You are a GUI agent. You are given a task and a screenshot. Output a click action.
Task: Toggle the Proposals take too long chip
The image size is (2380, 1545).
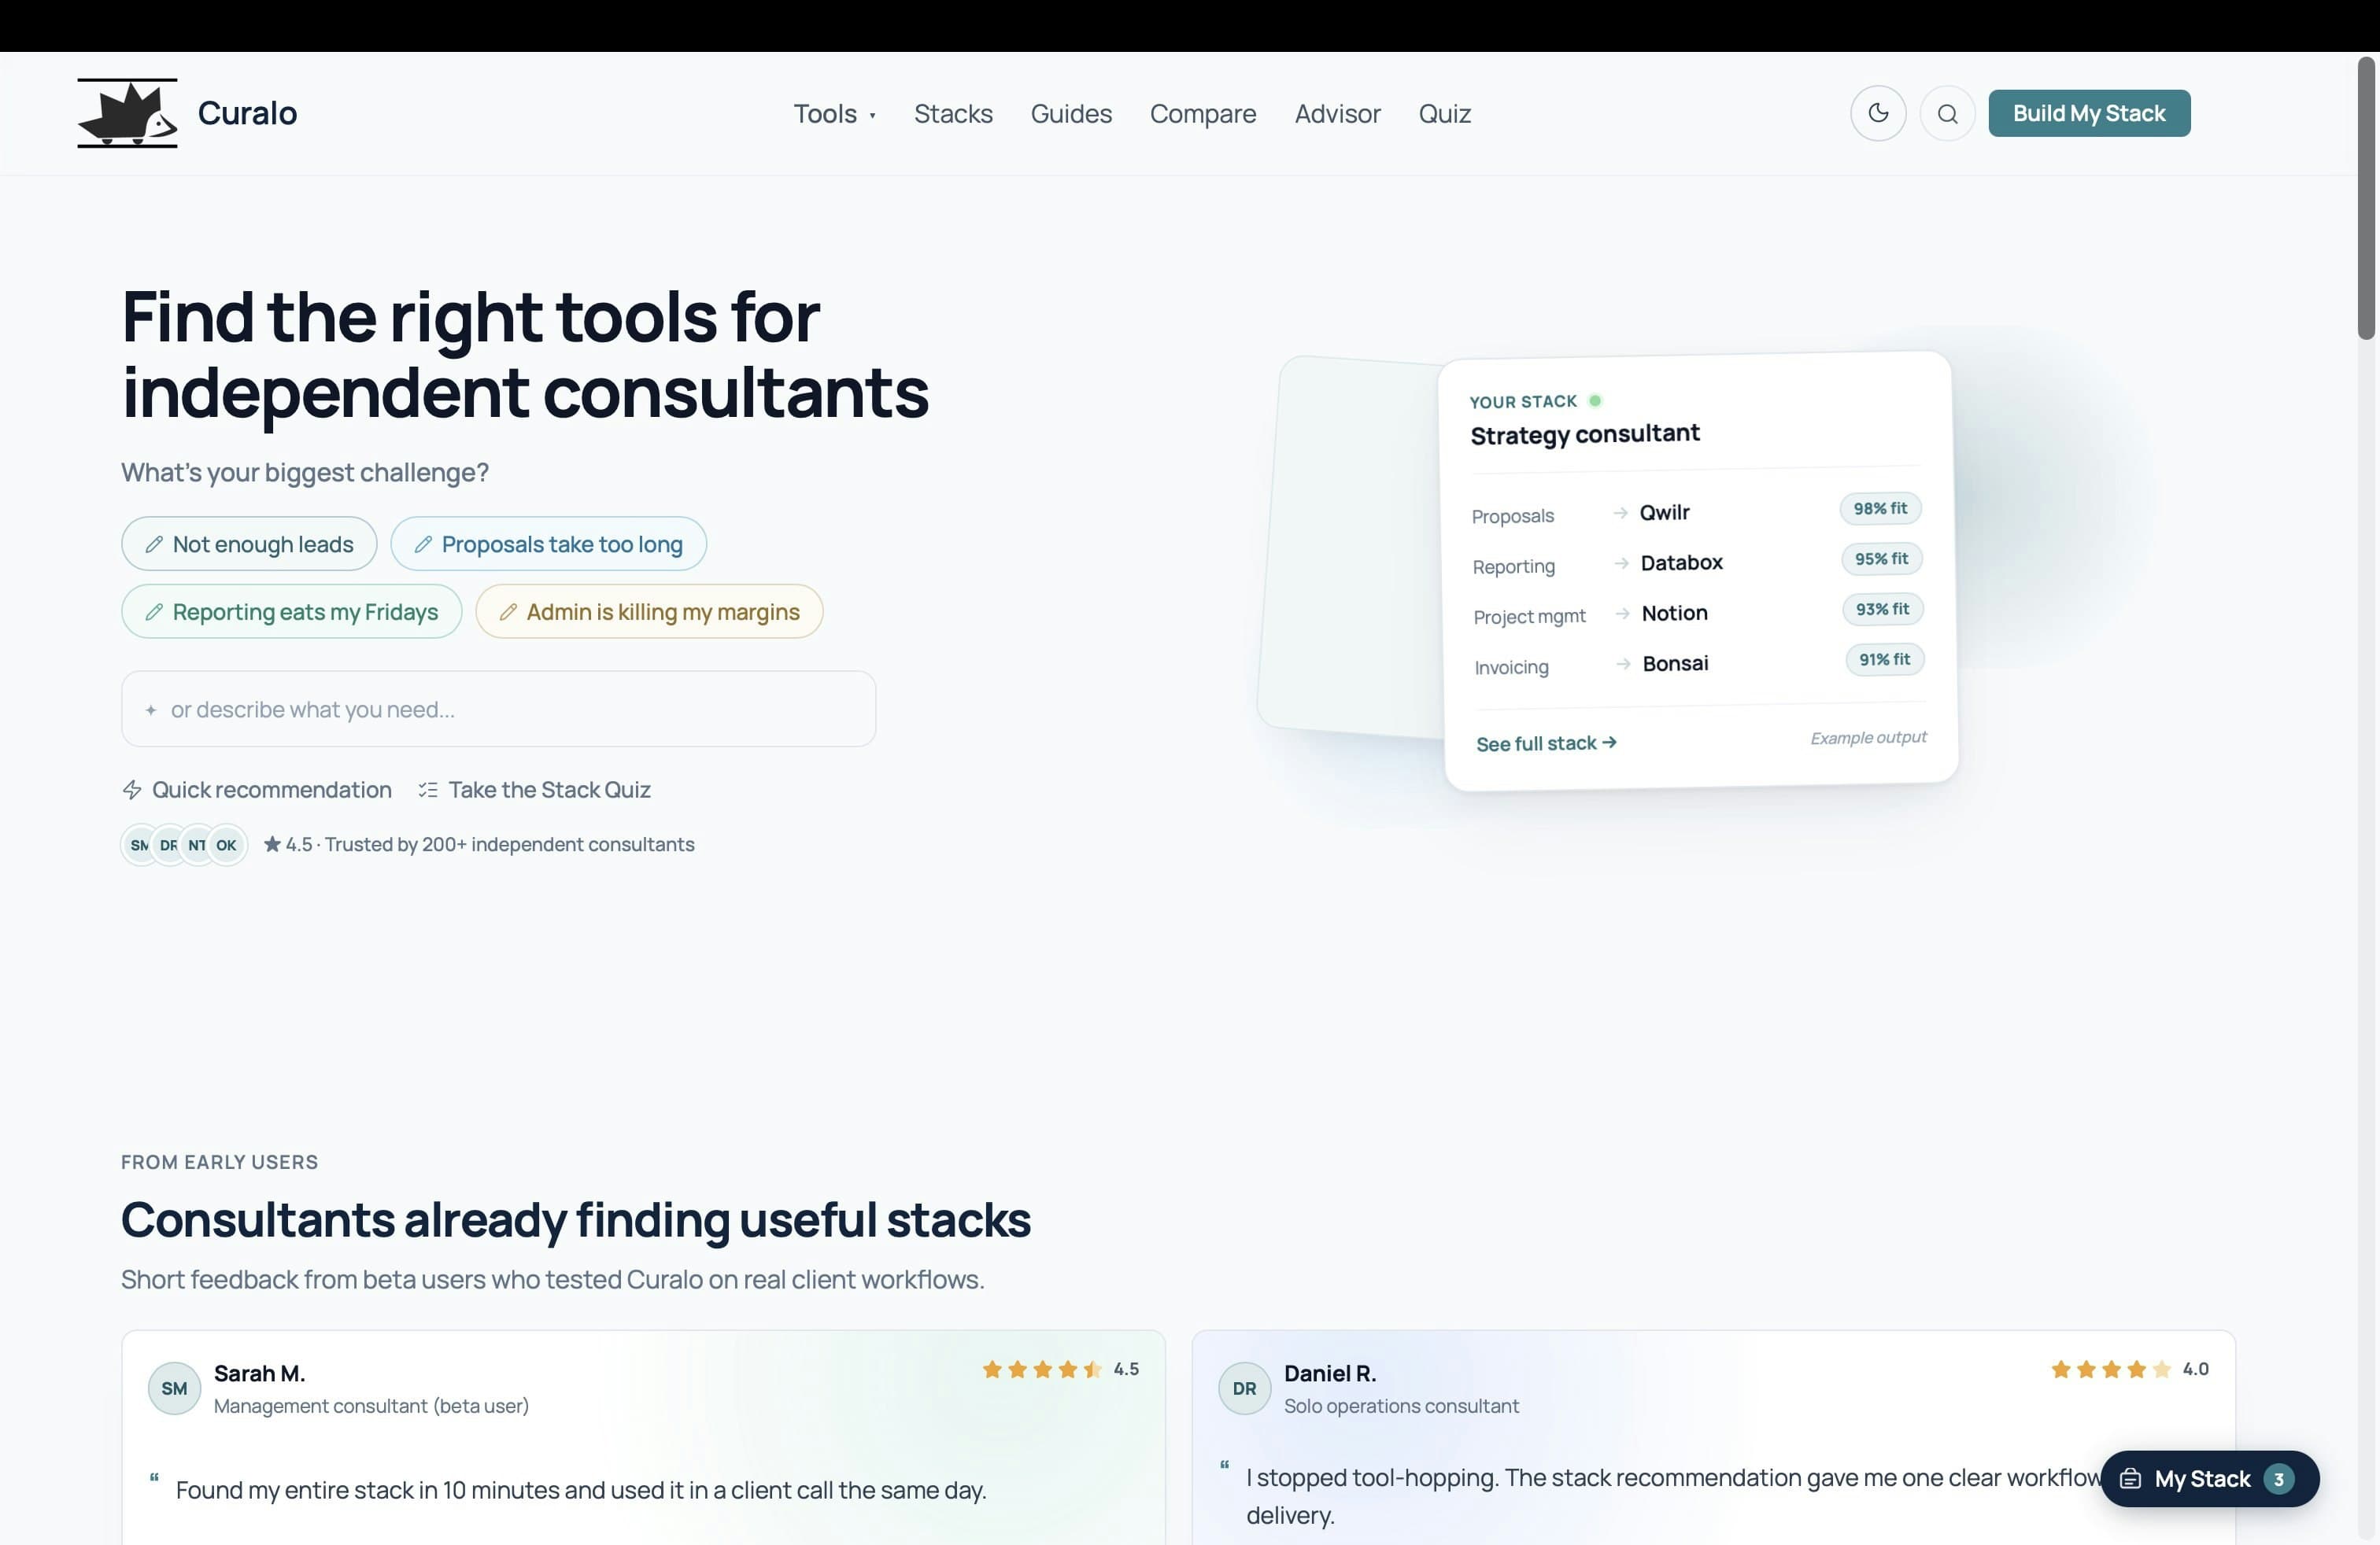(x=548, y=544)
